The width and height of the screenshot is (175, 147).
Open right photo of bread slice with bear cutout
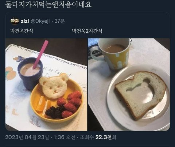click(129, 84)
